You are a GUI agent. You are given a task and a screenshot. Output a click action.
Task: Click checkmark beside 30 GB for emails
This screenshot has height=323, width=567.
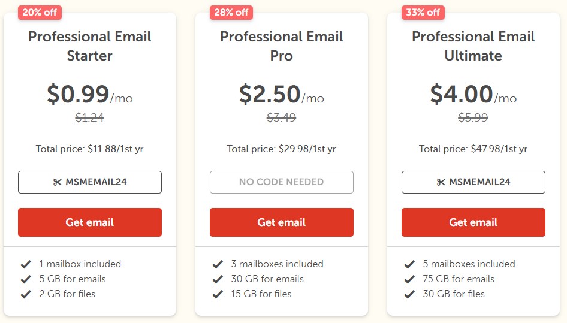coord(218,279)
